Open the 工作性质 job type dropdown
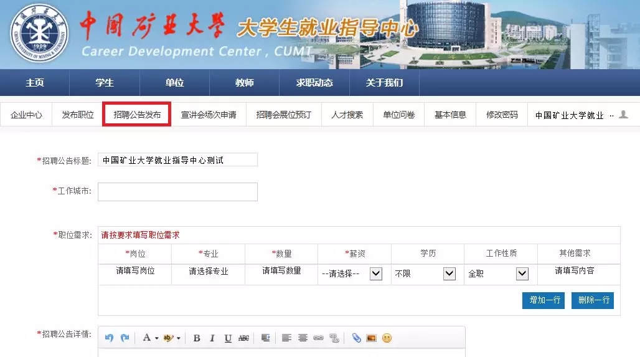The width and height of the screenshot is (640, 357). click(x=522, y=274)
